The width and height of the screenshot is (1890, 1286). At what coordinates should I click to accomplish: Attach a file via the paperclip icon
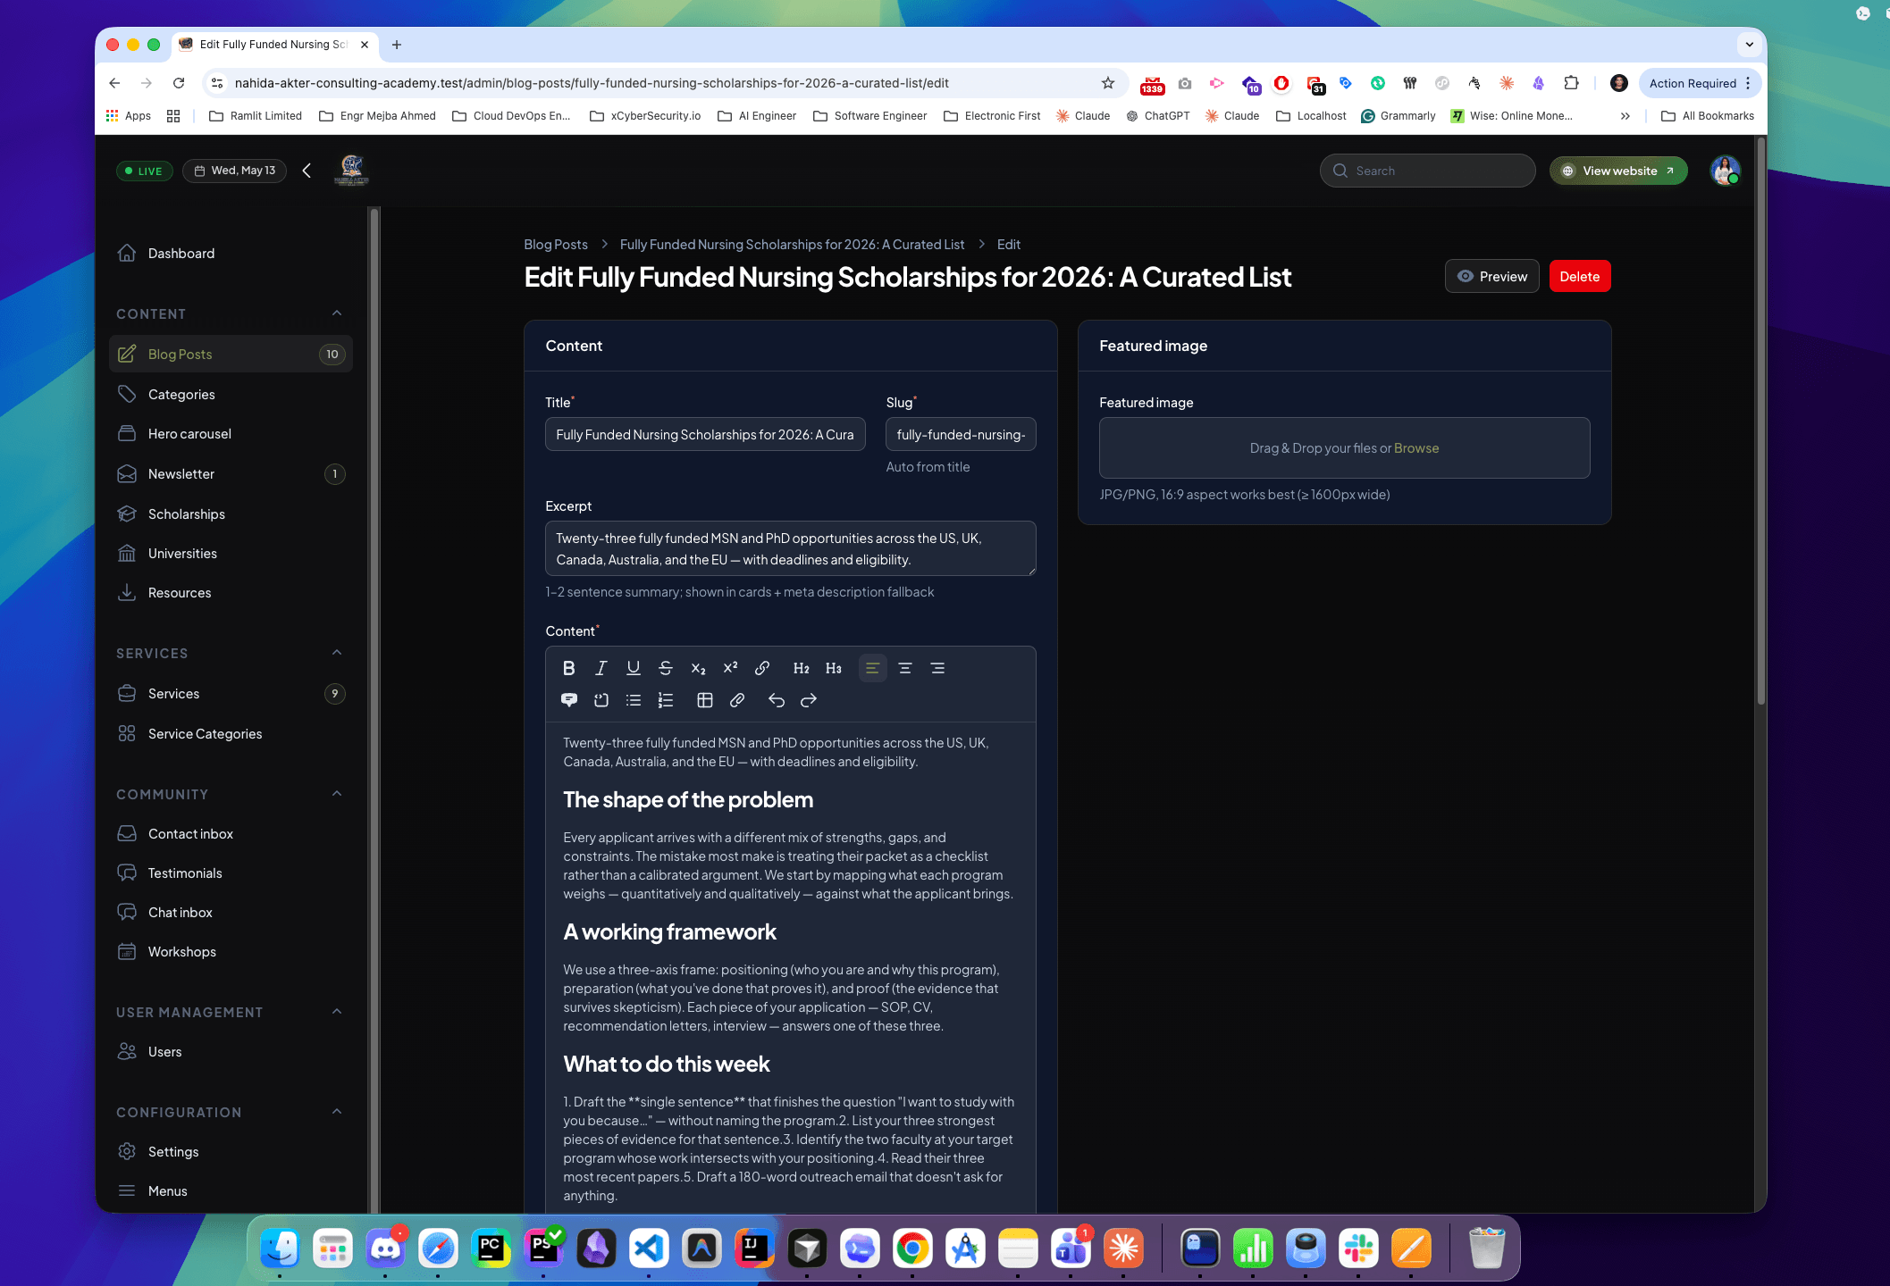coord(737,700)
